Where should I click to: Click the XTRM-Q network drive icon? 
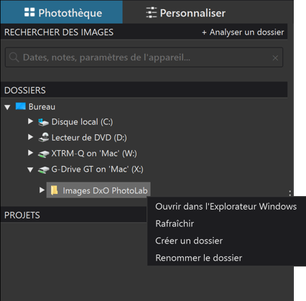tap(44, 154)
